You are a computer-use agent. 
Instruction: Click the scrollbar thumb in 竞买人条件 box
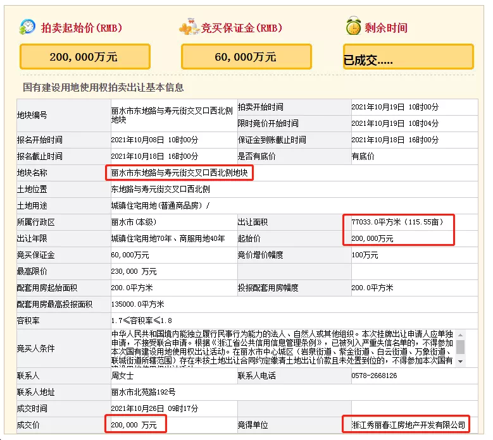(460, 346)
